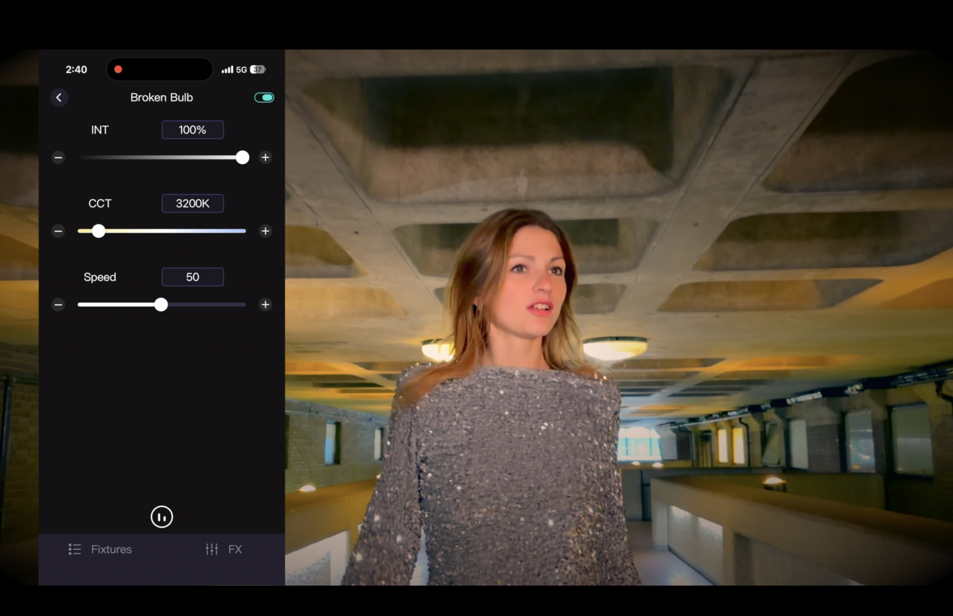The height and width of the screenshot is (616, 953).
Task: Increase Speed with the plus button
Action: 265,304
